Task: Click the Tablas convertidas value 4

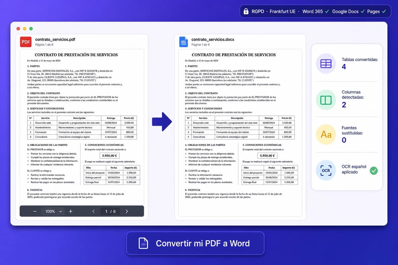Action: [x=344, y=67]
